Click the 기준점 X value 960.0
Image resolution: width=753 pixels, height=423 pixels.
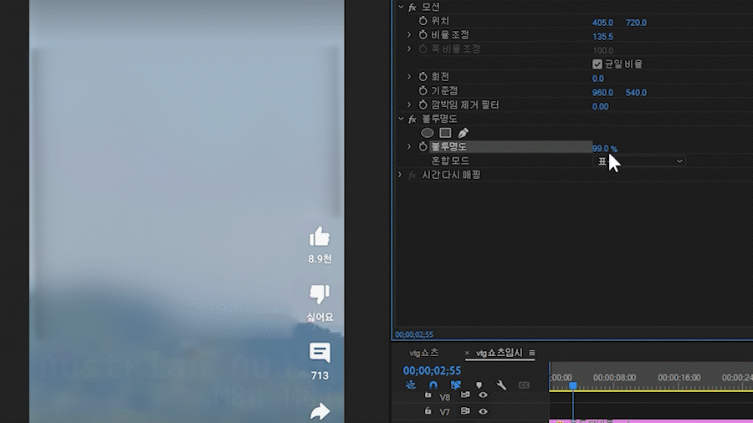602,93
